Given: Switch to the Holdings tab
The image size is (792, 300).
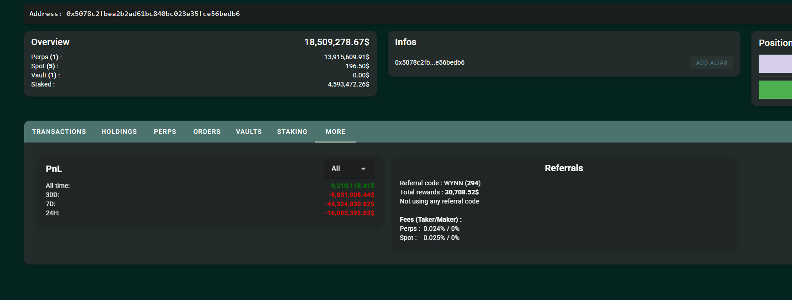Looking at the screenshot, I should [x=119, y=132].
